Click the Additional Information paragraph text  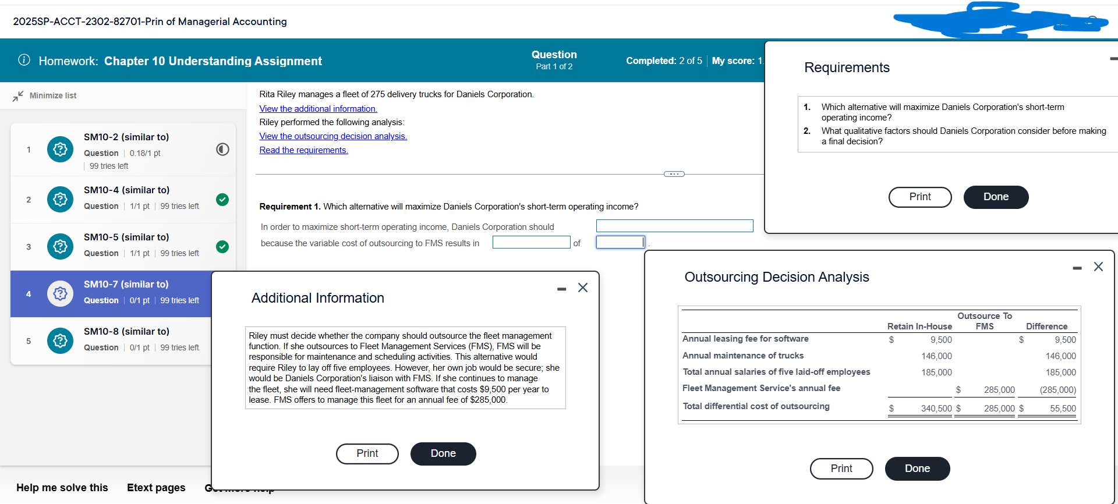click(405, 368)
